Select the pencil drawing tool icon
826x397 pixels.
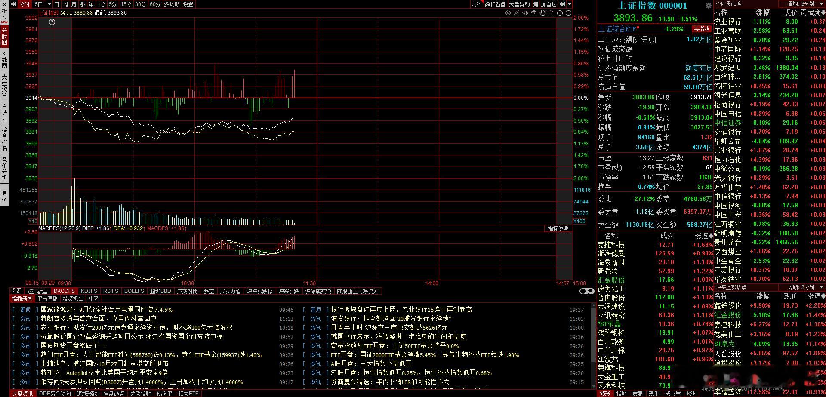(517, 13)
